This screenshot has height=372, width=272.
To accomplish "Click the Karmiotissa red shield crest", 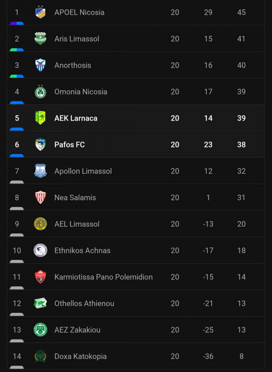I will 40,277.
